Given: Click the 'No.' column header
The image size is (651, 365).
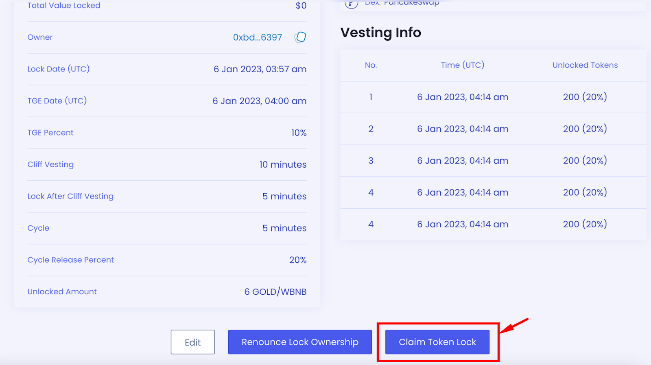Looking at the screenshot, I should pos(371,65).
